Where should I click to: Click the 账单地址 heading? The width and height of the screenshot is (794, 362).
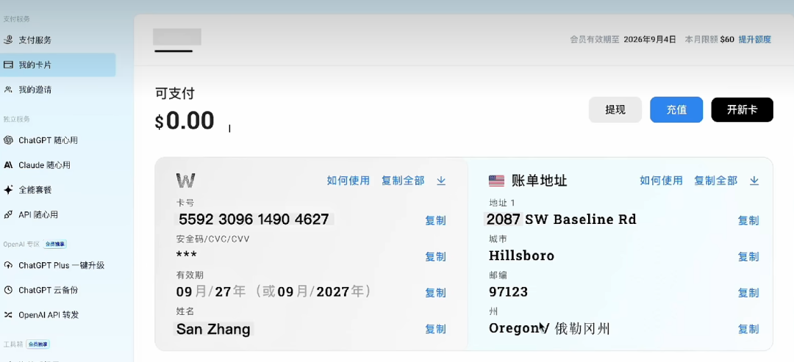tap(540, 181)
